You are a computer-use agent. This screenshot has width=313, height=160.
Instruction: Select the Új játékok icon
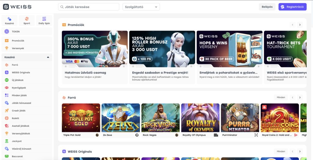pyautogui.click(x=7, y=80)
